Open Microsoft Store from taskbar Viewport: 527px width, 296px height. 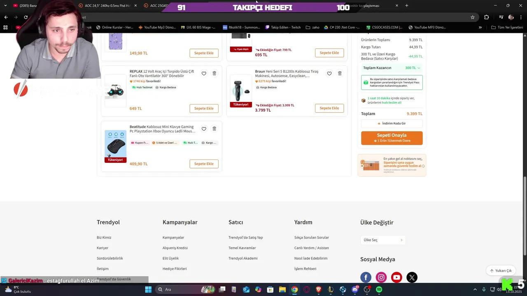point(270,289)
